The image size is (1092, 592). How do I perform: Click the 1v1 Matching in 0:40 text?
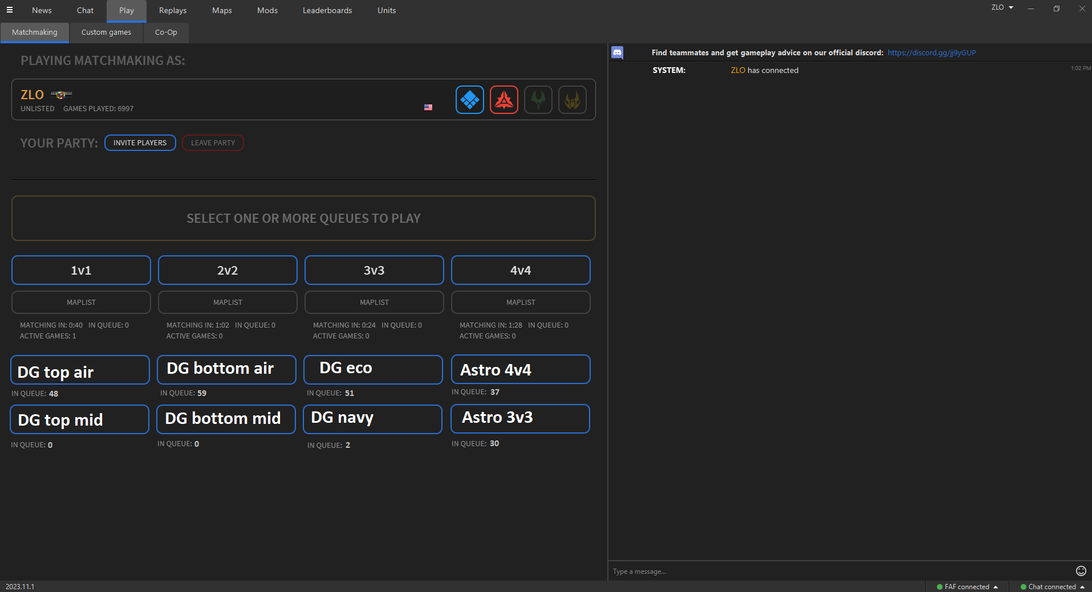[x=51, y=325]
